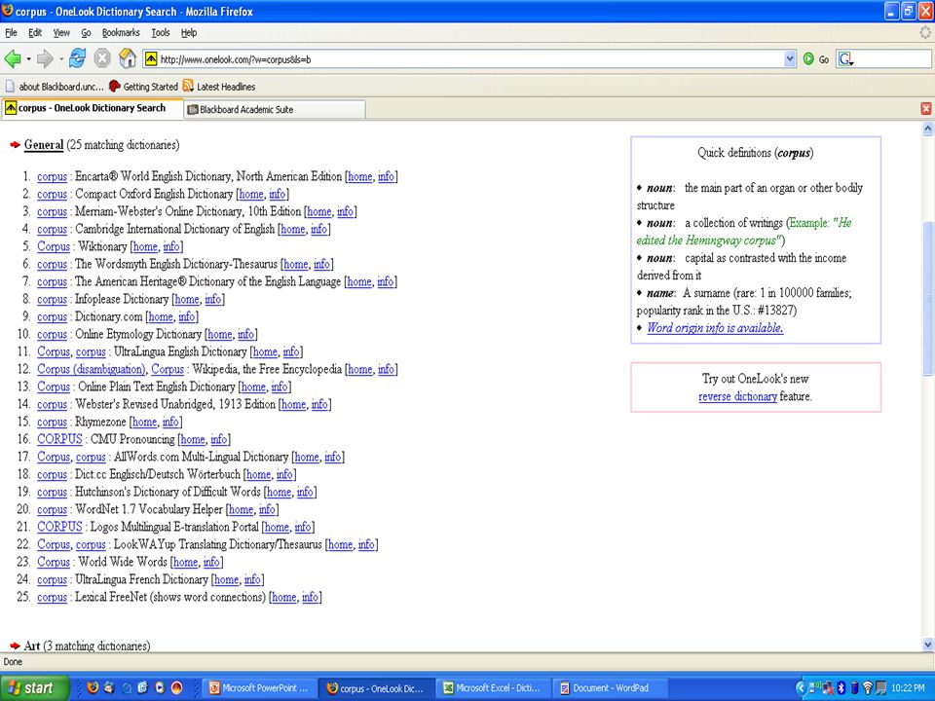Click the scrollbar down arrow
The height and width of the screenshot is (701, 935).
tap(927, 645)
